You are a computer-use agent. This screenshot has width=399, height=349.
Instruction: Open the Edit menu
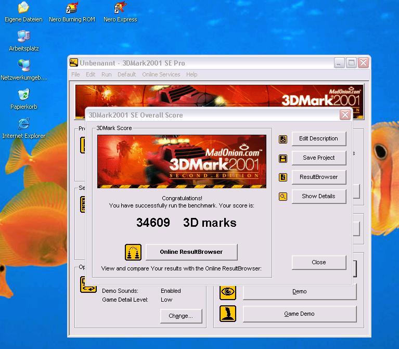tap(91, 74)
